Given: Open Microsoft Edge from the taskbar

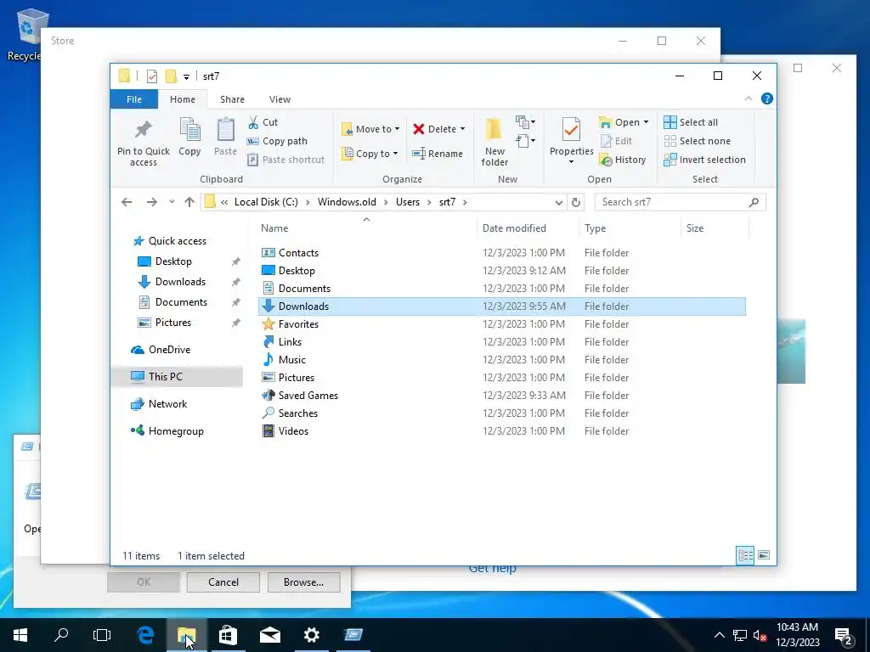Looking at the screenshot, I should tap(144, 635).
